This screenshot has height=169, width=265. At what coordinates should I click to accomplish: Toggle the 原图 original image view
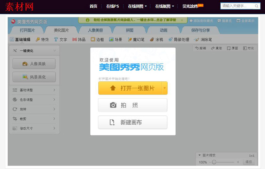232,48
